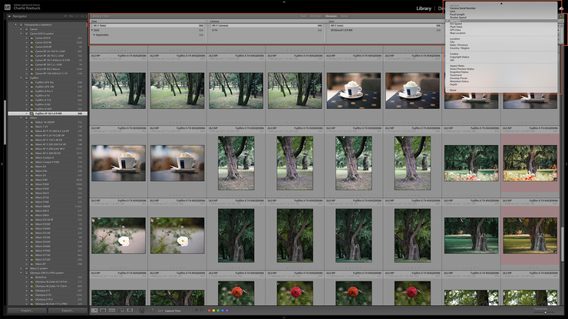Click folder icon of Canon EOS R

point(32,38)
